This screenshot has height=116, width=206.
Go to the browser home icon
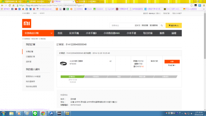[13, 5]
